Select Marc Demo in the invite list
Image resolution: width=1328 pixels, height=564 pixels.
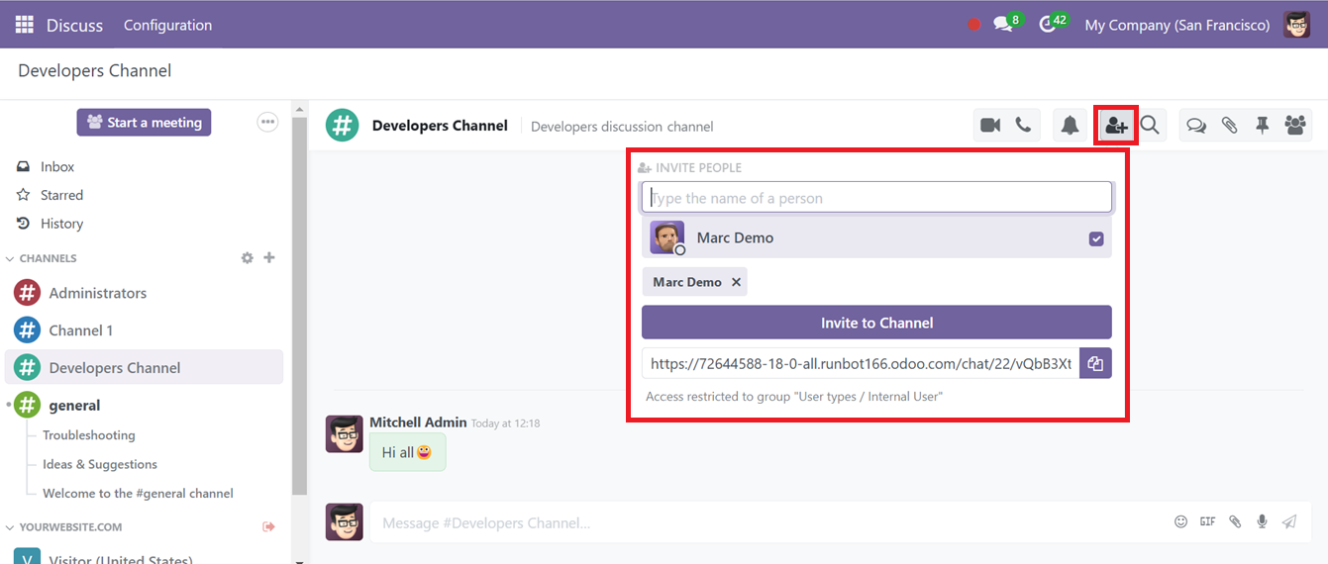[876, 238]
